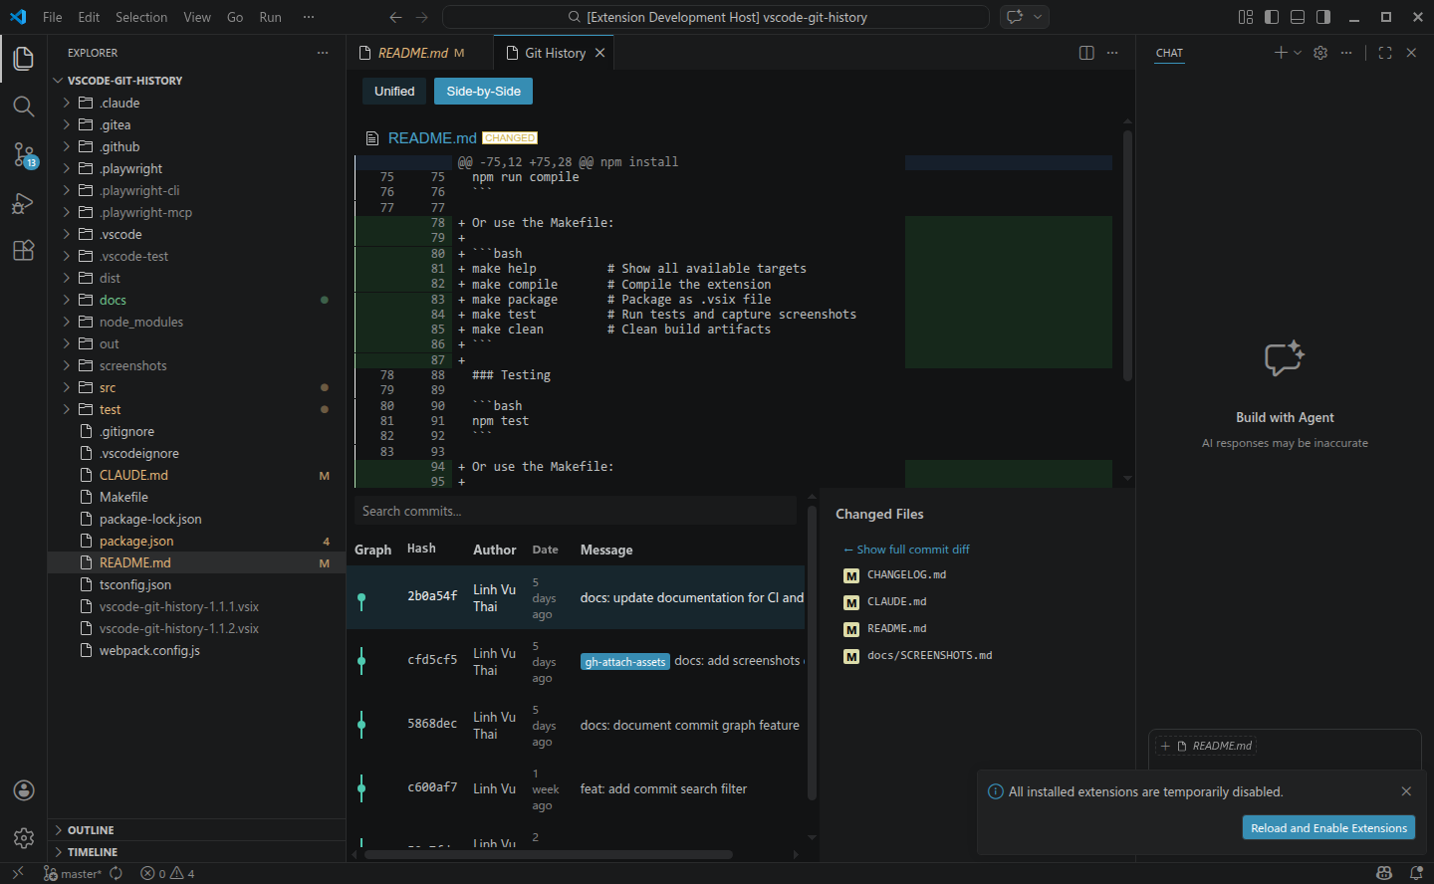Open docs/SCREENSHOTS.md in Changed Files
The image size is (1434, 884).
tap(929, 656)
